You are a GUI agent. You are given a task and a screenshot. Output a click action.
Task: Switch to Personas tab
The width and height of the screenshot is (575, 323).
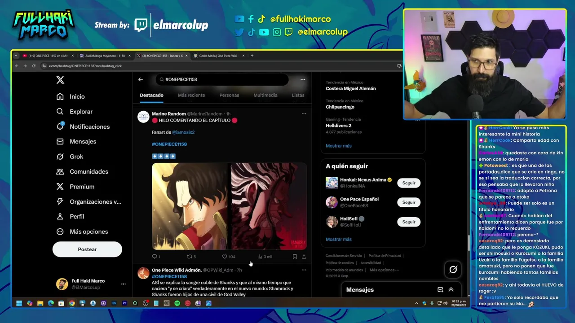pos(229,95)
